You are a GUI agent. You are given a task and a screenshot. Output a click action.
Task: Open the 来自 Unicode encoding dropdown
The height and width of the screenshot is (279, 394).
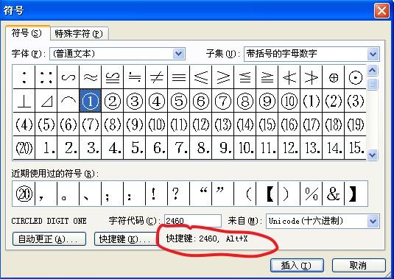(x=323, y=222)
